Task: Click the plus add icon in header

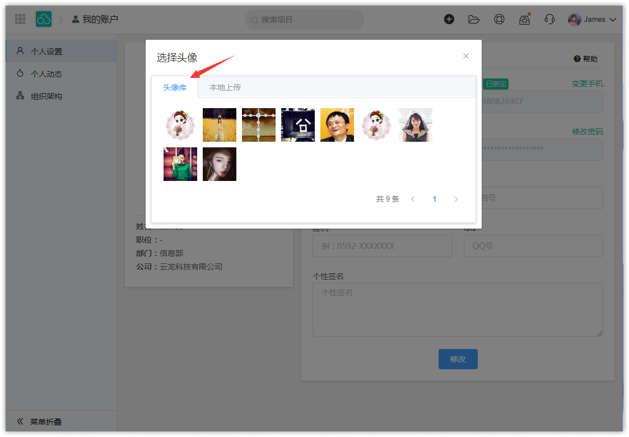Action: coord(449,19)
